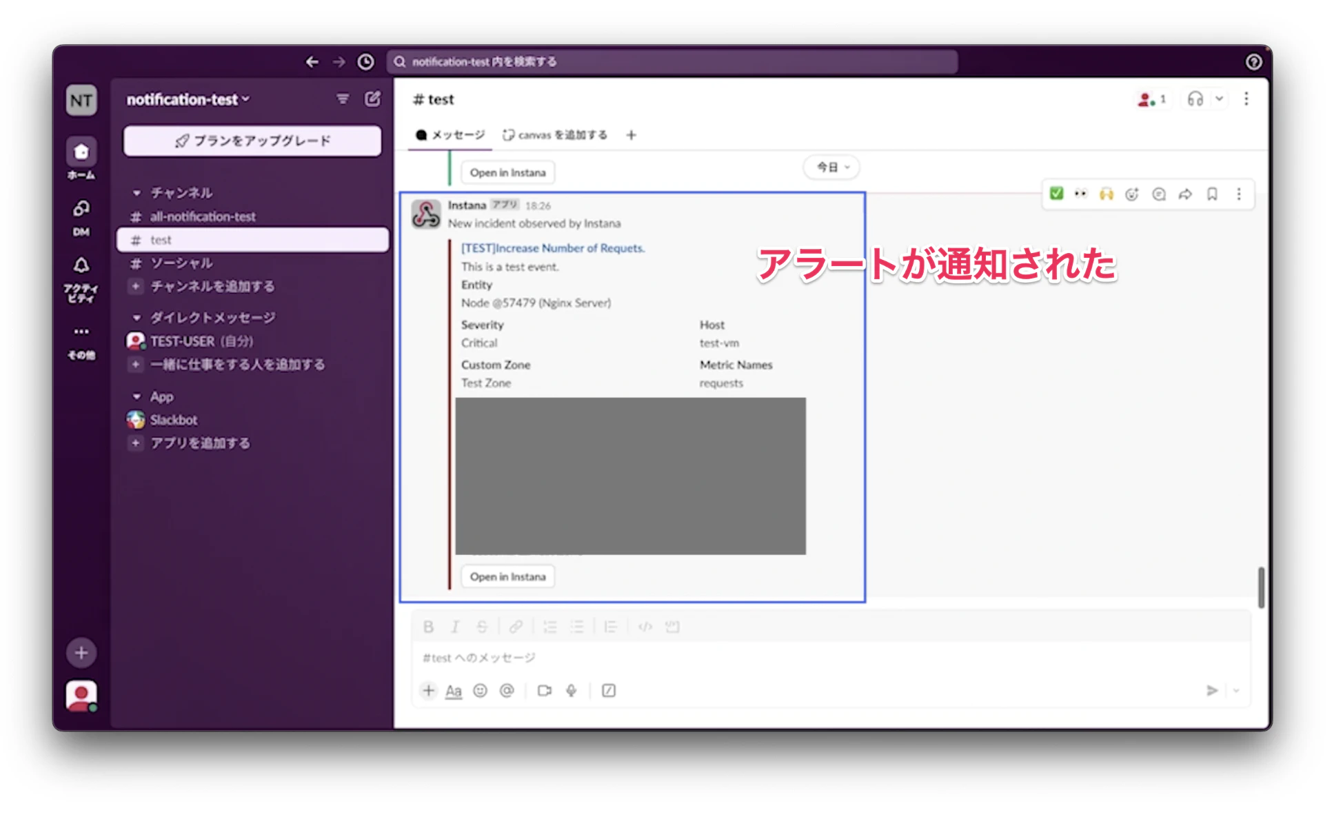Go forward with the right arrow
The height and width of the screenshot is (819, 1332).
pyautogui.click(x=339, y=62)
